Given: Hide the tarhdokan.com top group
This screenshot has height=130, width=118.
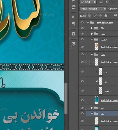Looking at the screenshot, I should (x=82, y=22).
